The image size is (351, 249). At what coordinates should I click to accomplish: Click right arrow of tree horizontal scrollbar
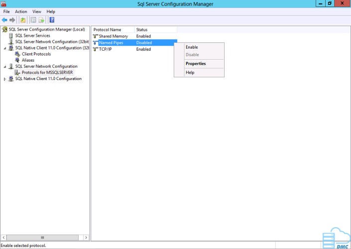pyautogui.click(x=86, y=238)
